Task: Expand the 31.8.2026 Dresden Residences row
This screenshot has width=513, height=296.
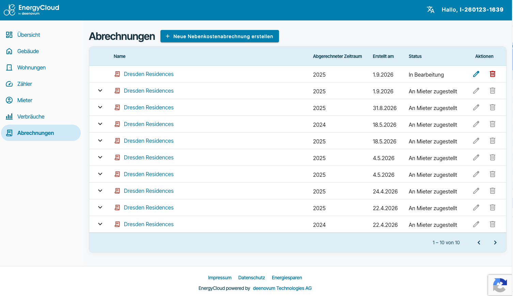Action: [100, 107]
